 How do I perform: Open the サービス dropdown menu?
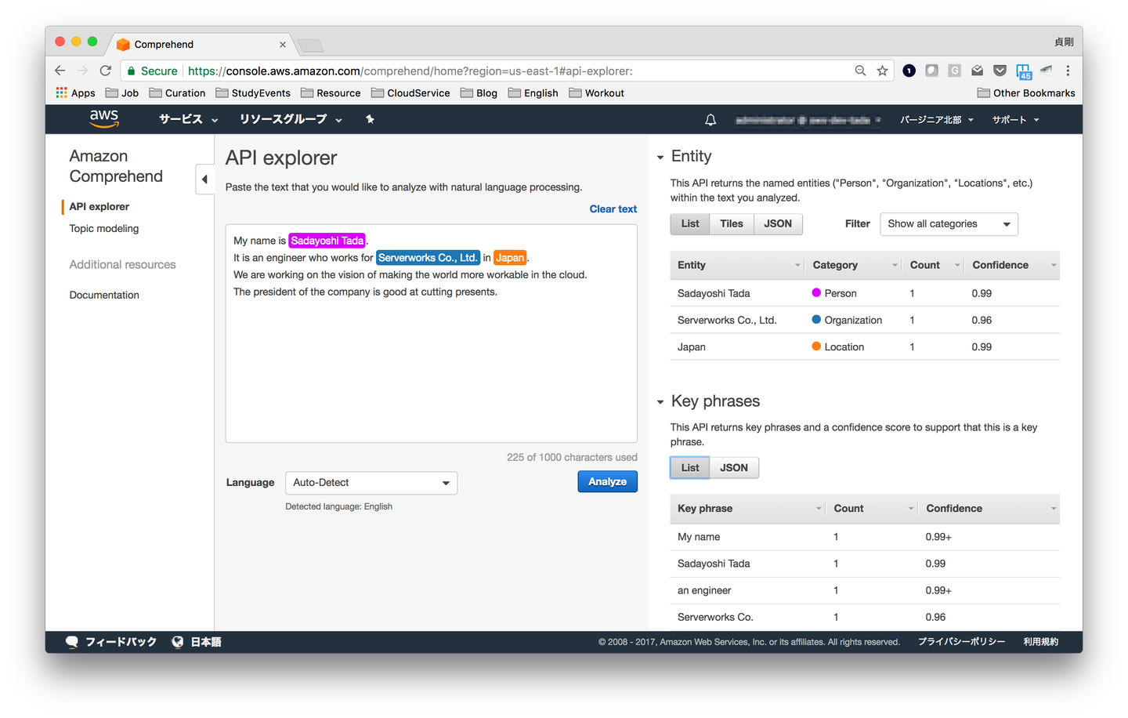tap(189, 119)
